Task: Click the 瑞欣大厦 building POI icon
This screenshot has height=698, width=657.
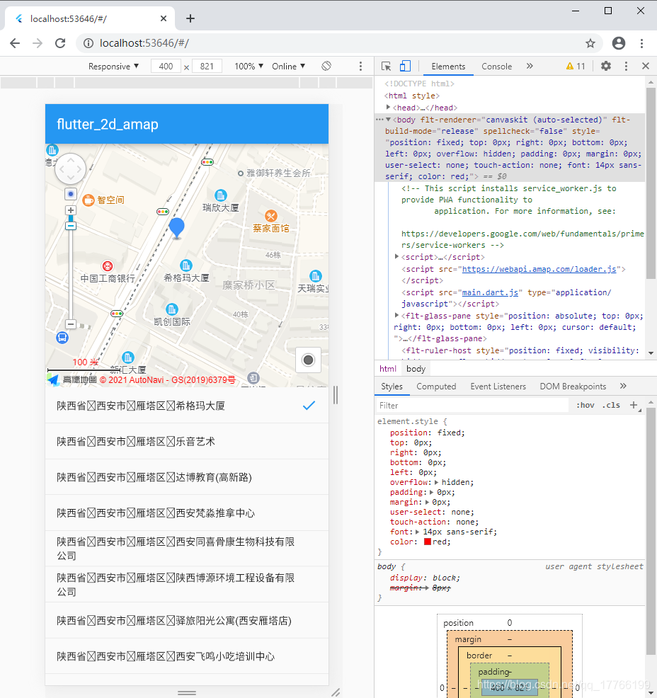Action: coord(221,195)
